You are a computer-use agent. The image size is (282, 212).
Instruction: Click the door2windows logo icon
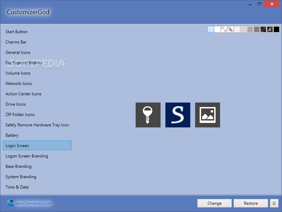point(10,203)
